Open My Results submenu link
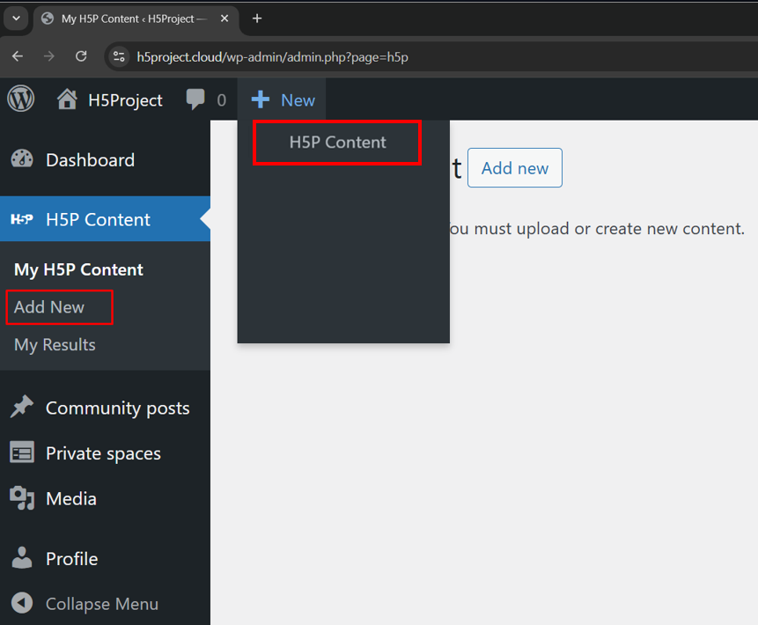The width and height of the screenshot is (758, 625). (x=55, y=345)
